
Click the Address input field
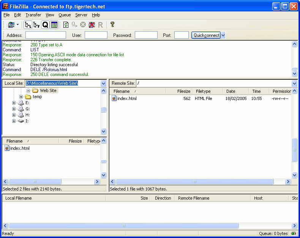pyautogui.click(x=46, y=35)
